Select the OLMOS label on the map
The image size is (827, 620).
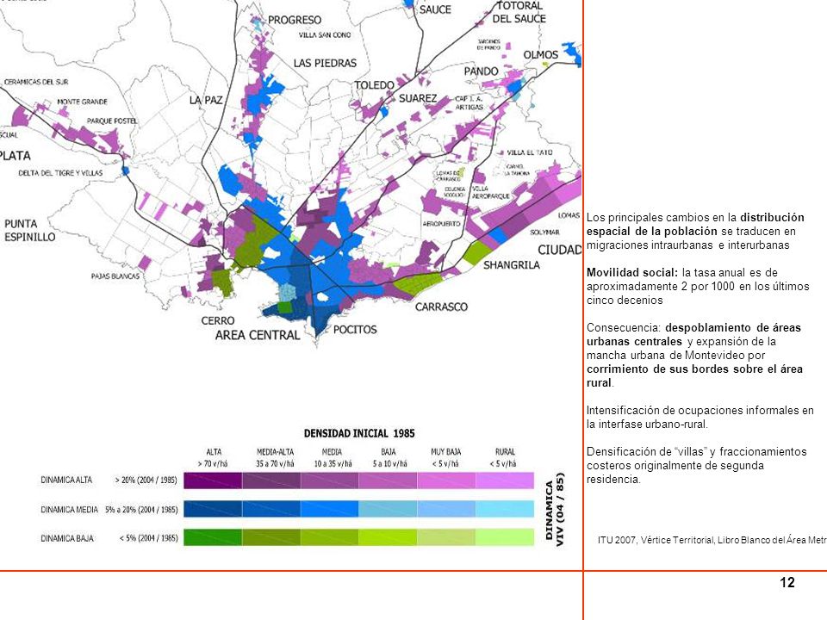coord(541,55)
